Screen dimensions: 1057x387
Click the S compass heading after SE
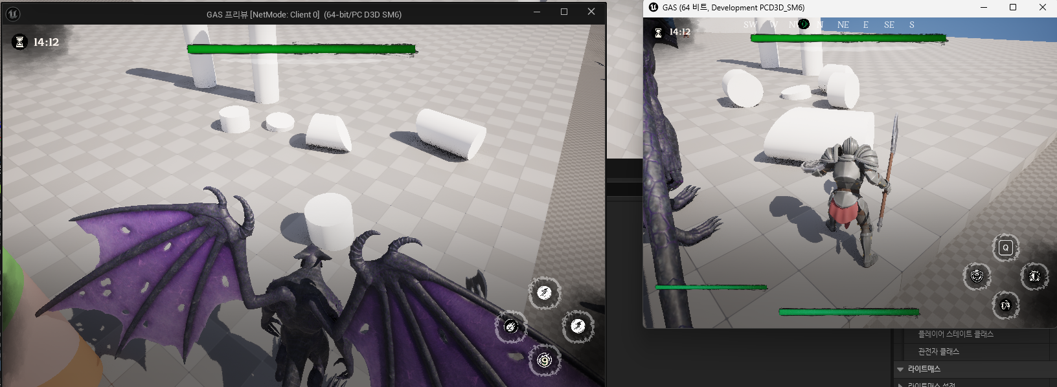[x=912, y=25]
